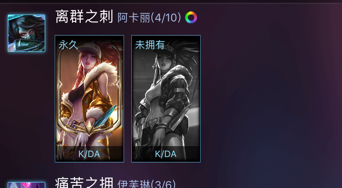Click the 永久 label on golden skin
Viewport: 342px width, 188px height.
pos(68,45)
